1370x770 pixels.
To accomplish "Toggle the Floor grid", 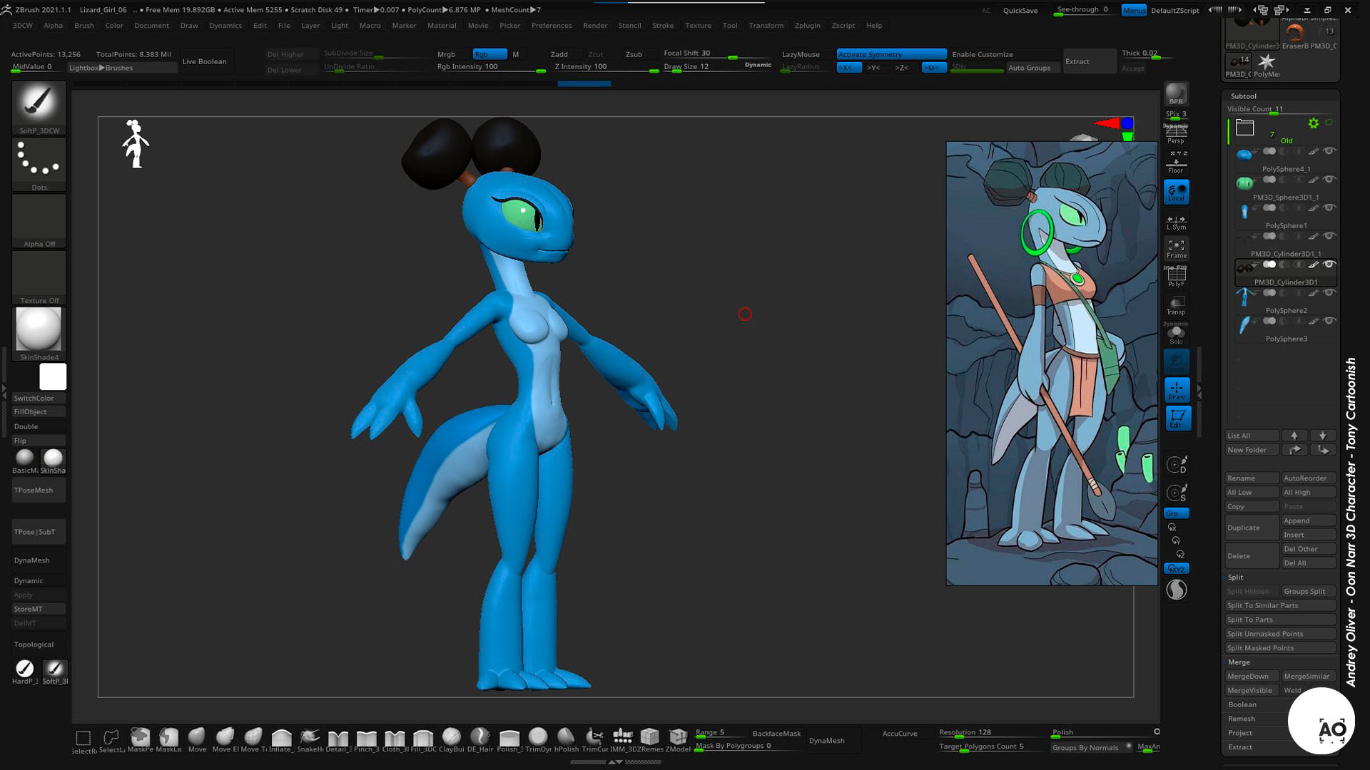I will [x=1176, y=164].
